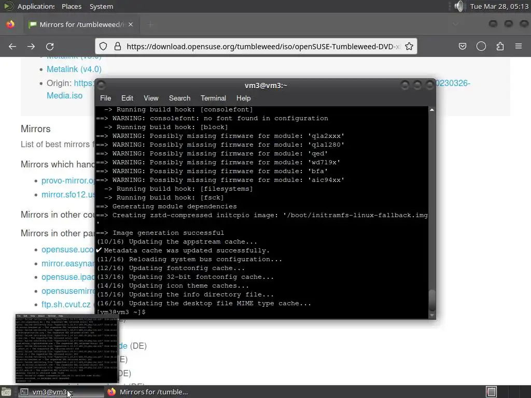
Task: Select the Mirrors for /tumbleweed browser tab
Action: click(81, 24)
